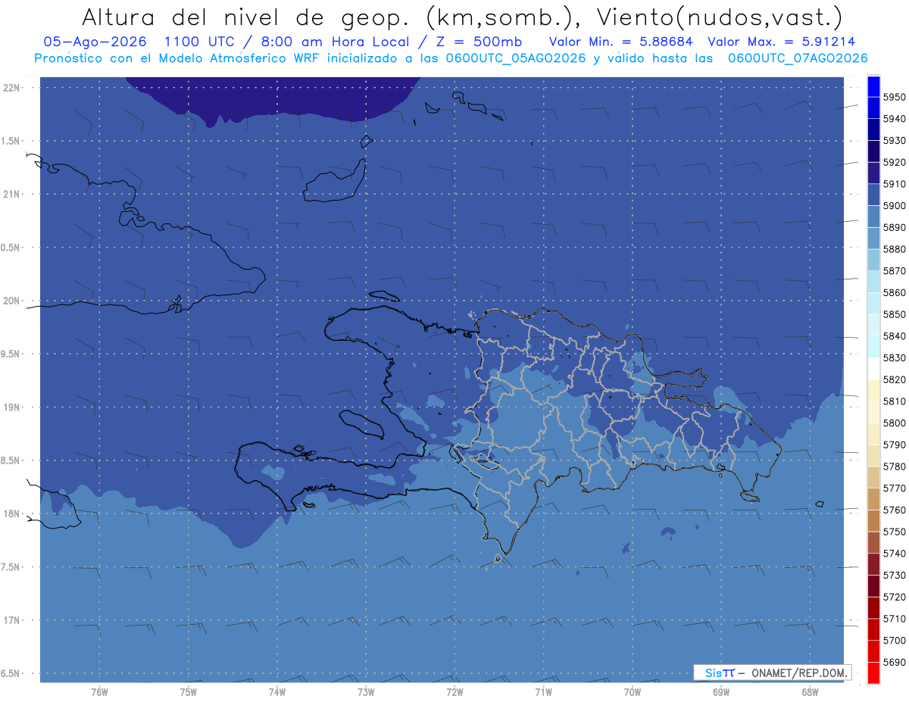Select the 'Z = 500mb' level label
The image size is (909, 702).
tap(479, 42)
